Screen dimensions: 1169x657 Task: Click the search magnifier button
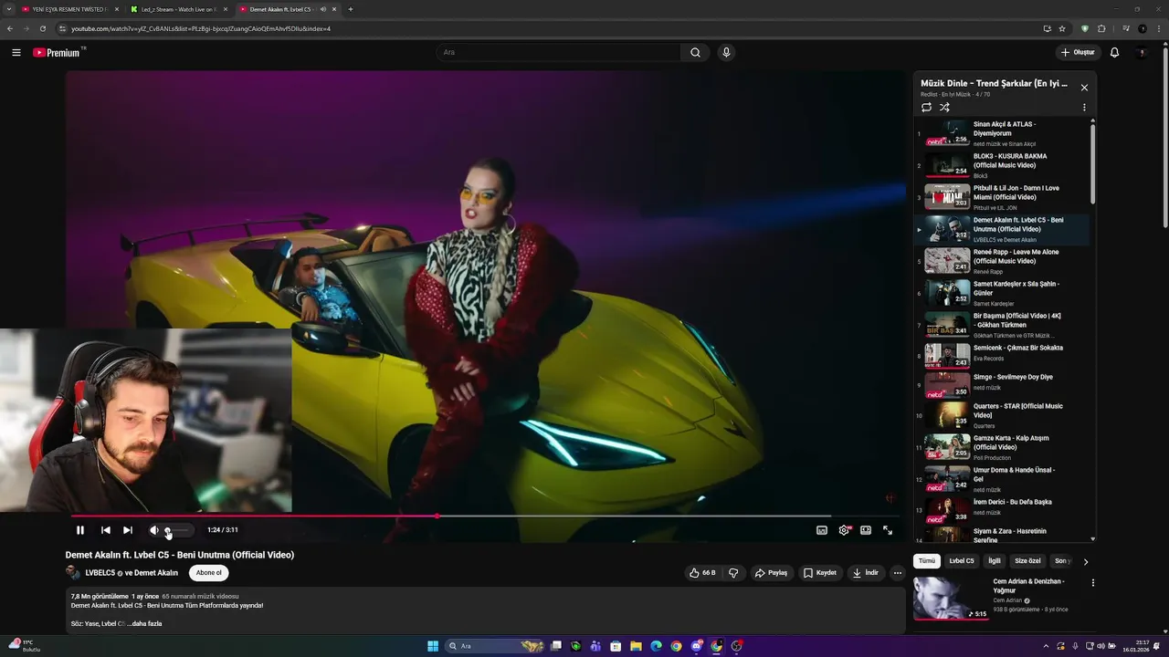tap(695, 53)
